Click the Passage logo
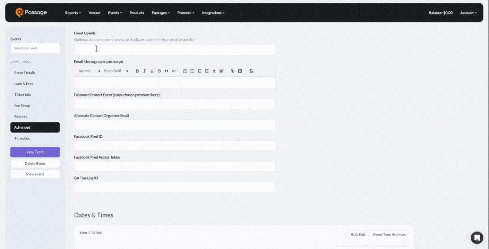Image resolution: width=489 pixels, height=249 pixels. pyautogui.click(x=31, y=12)
